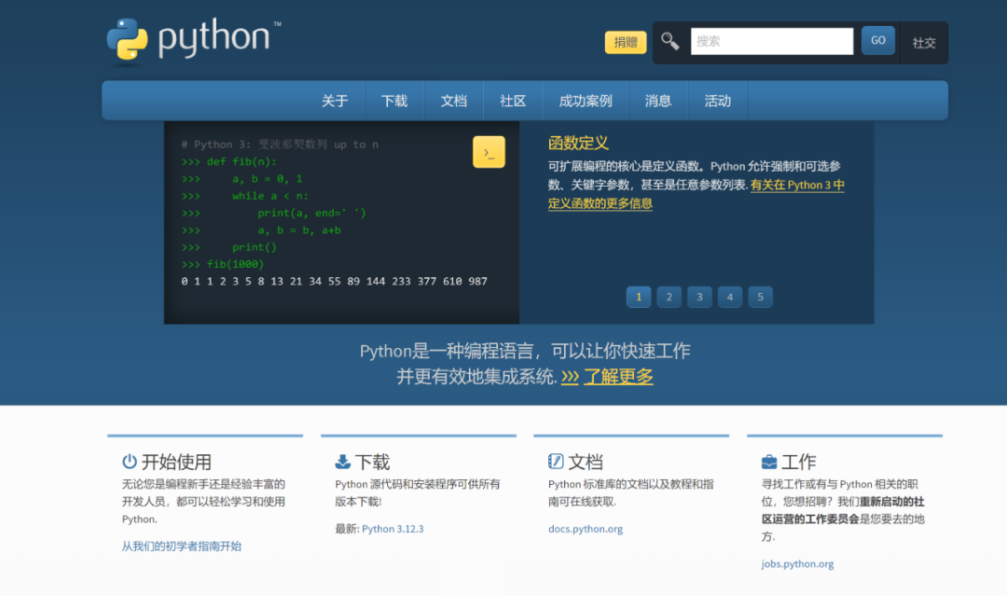Click the 下载 section heading below the banner

coord(372,462)
